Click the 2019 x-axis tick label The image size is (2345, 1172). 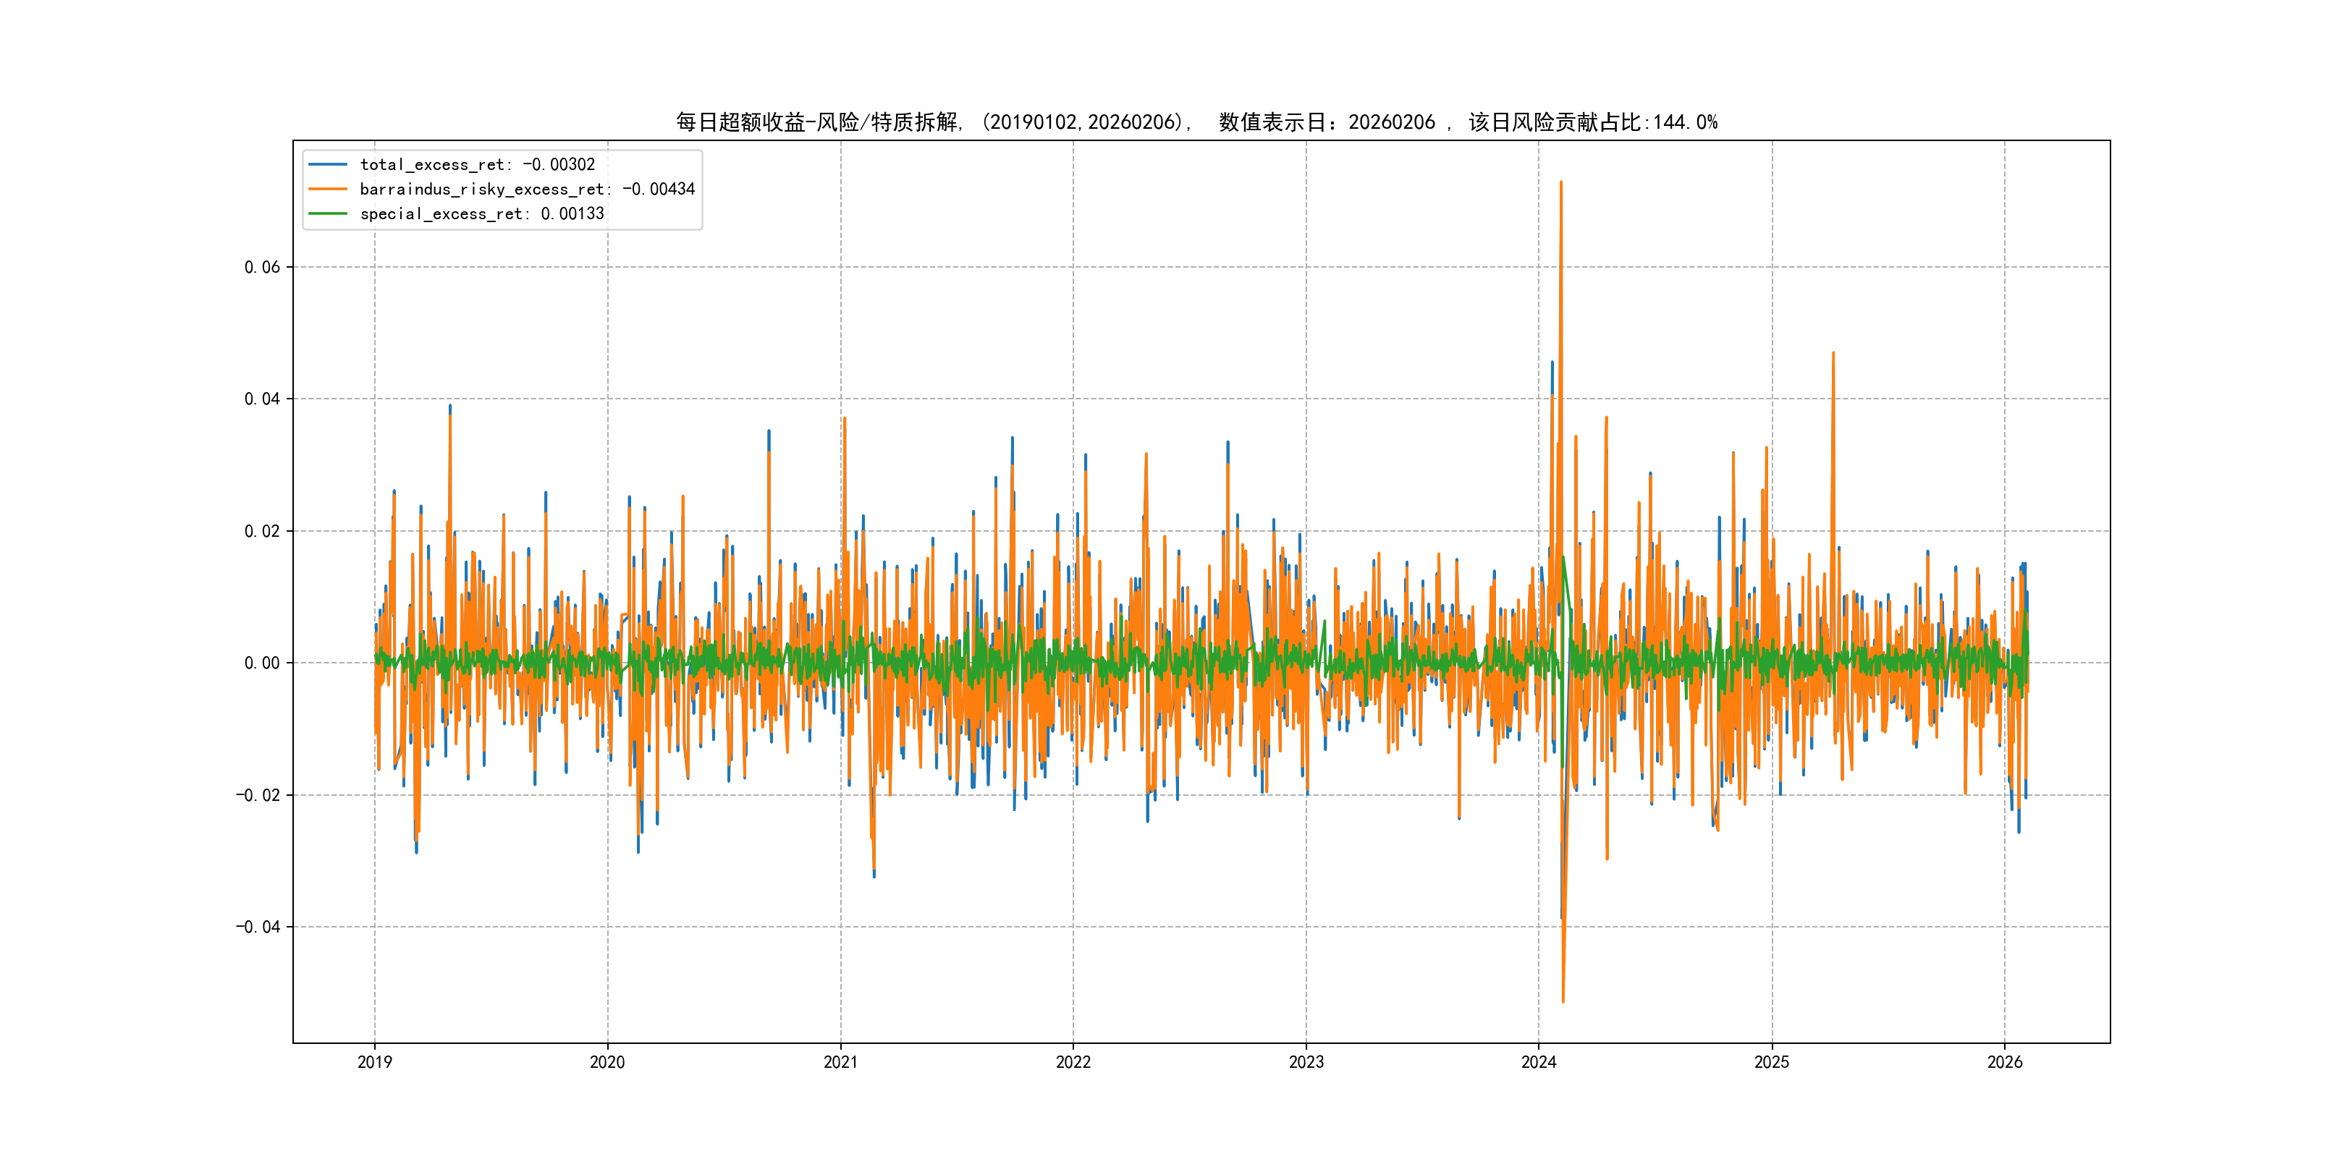click(374, 1062)
